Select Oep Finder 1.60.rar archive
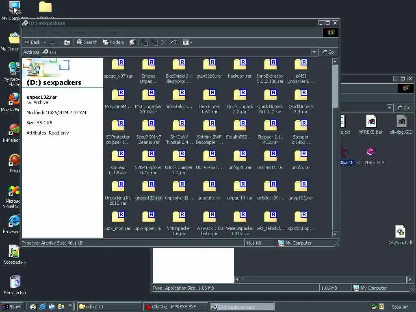 [209, 102]
